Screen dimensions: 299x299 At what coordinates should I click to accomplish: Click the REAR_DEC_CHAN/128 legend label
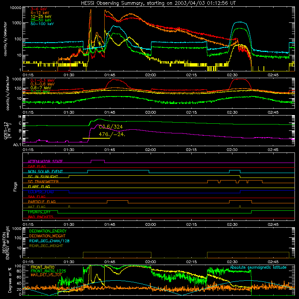(49, 241)
